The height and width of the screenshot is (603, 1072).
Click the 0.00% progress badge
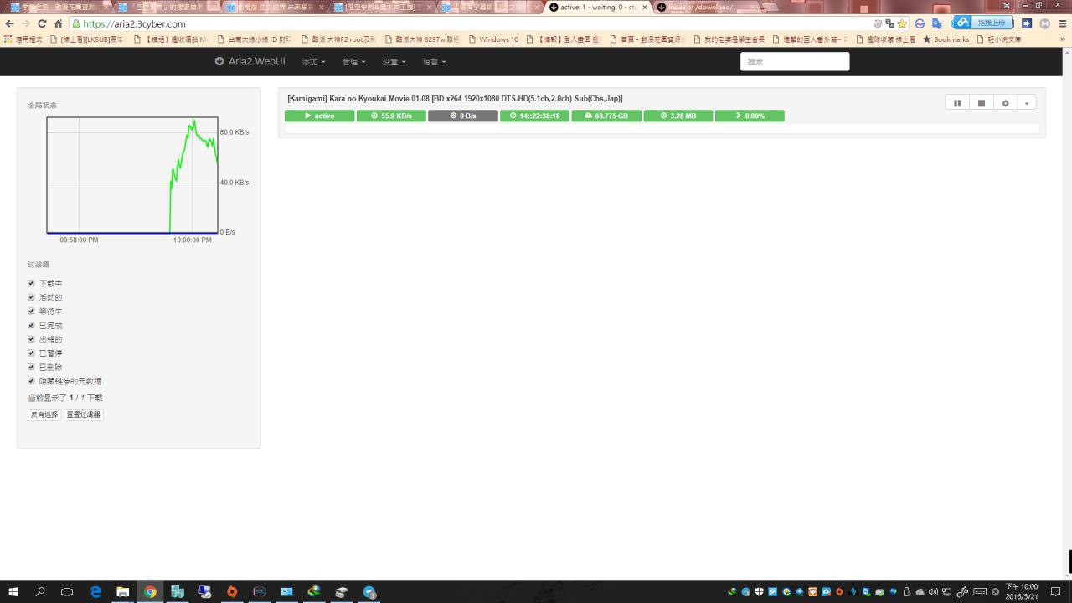(x=750, y=116)
